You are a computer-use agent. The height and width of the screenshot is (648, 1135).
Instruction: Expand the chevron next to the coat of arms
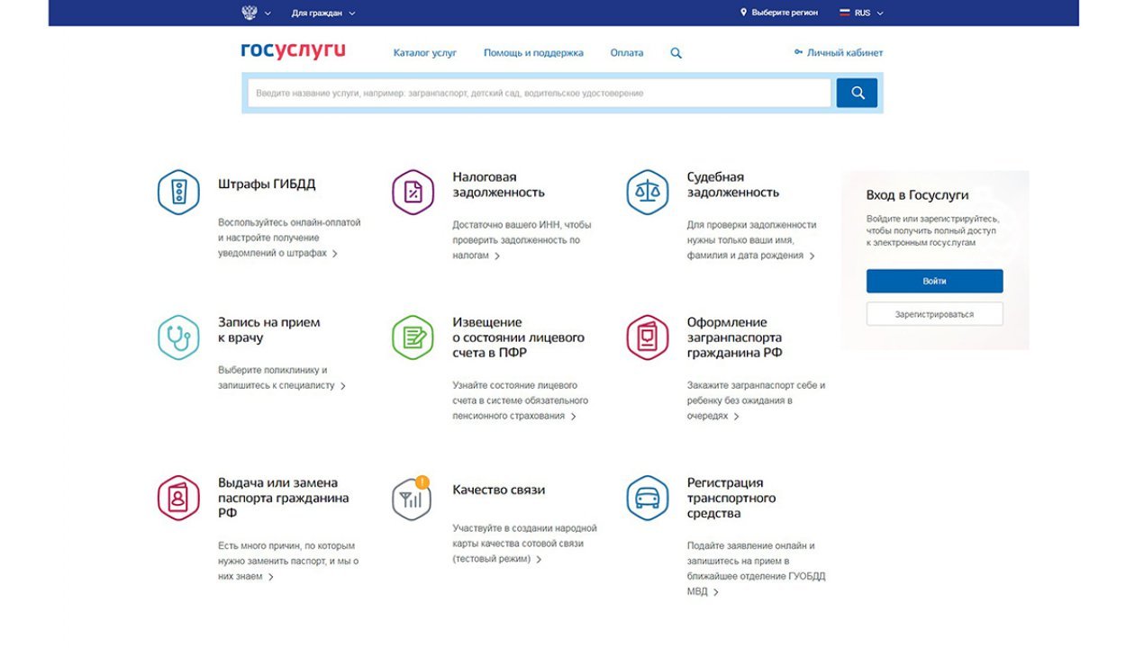click(x=268, y=13)
